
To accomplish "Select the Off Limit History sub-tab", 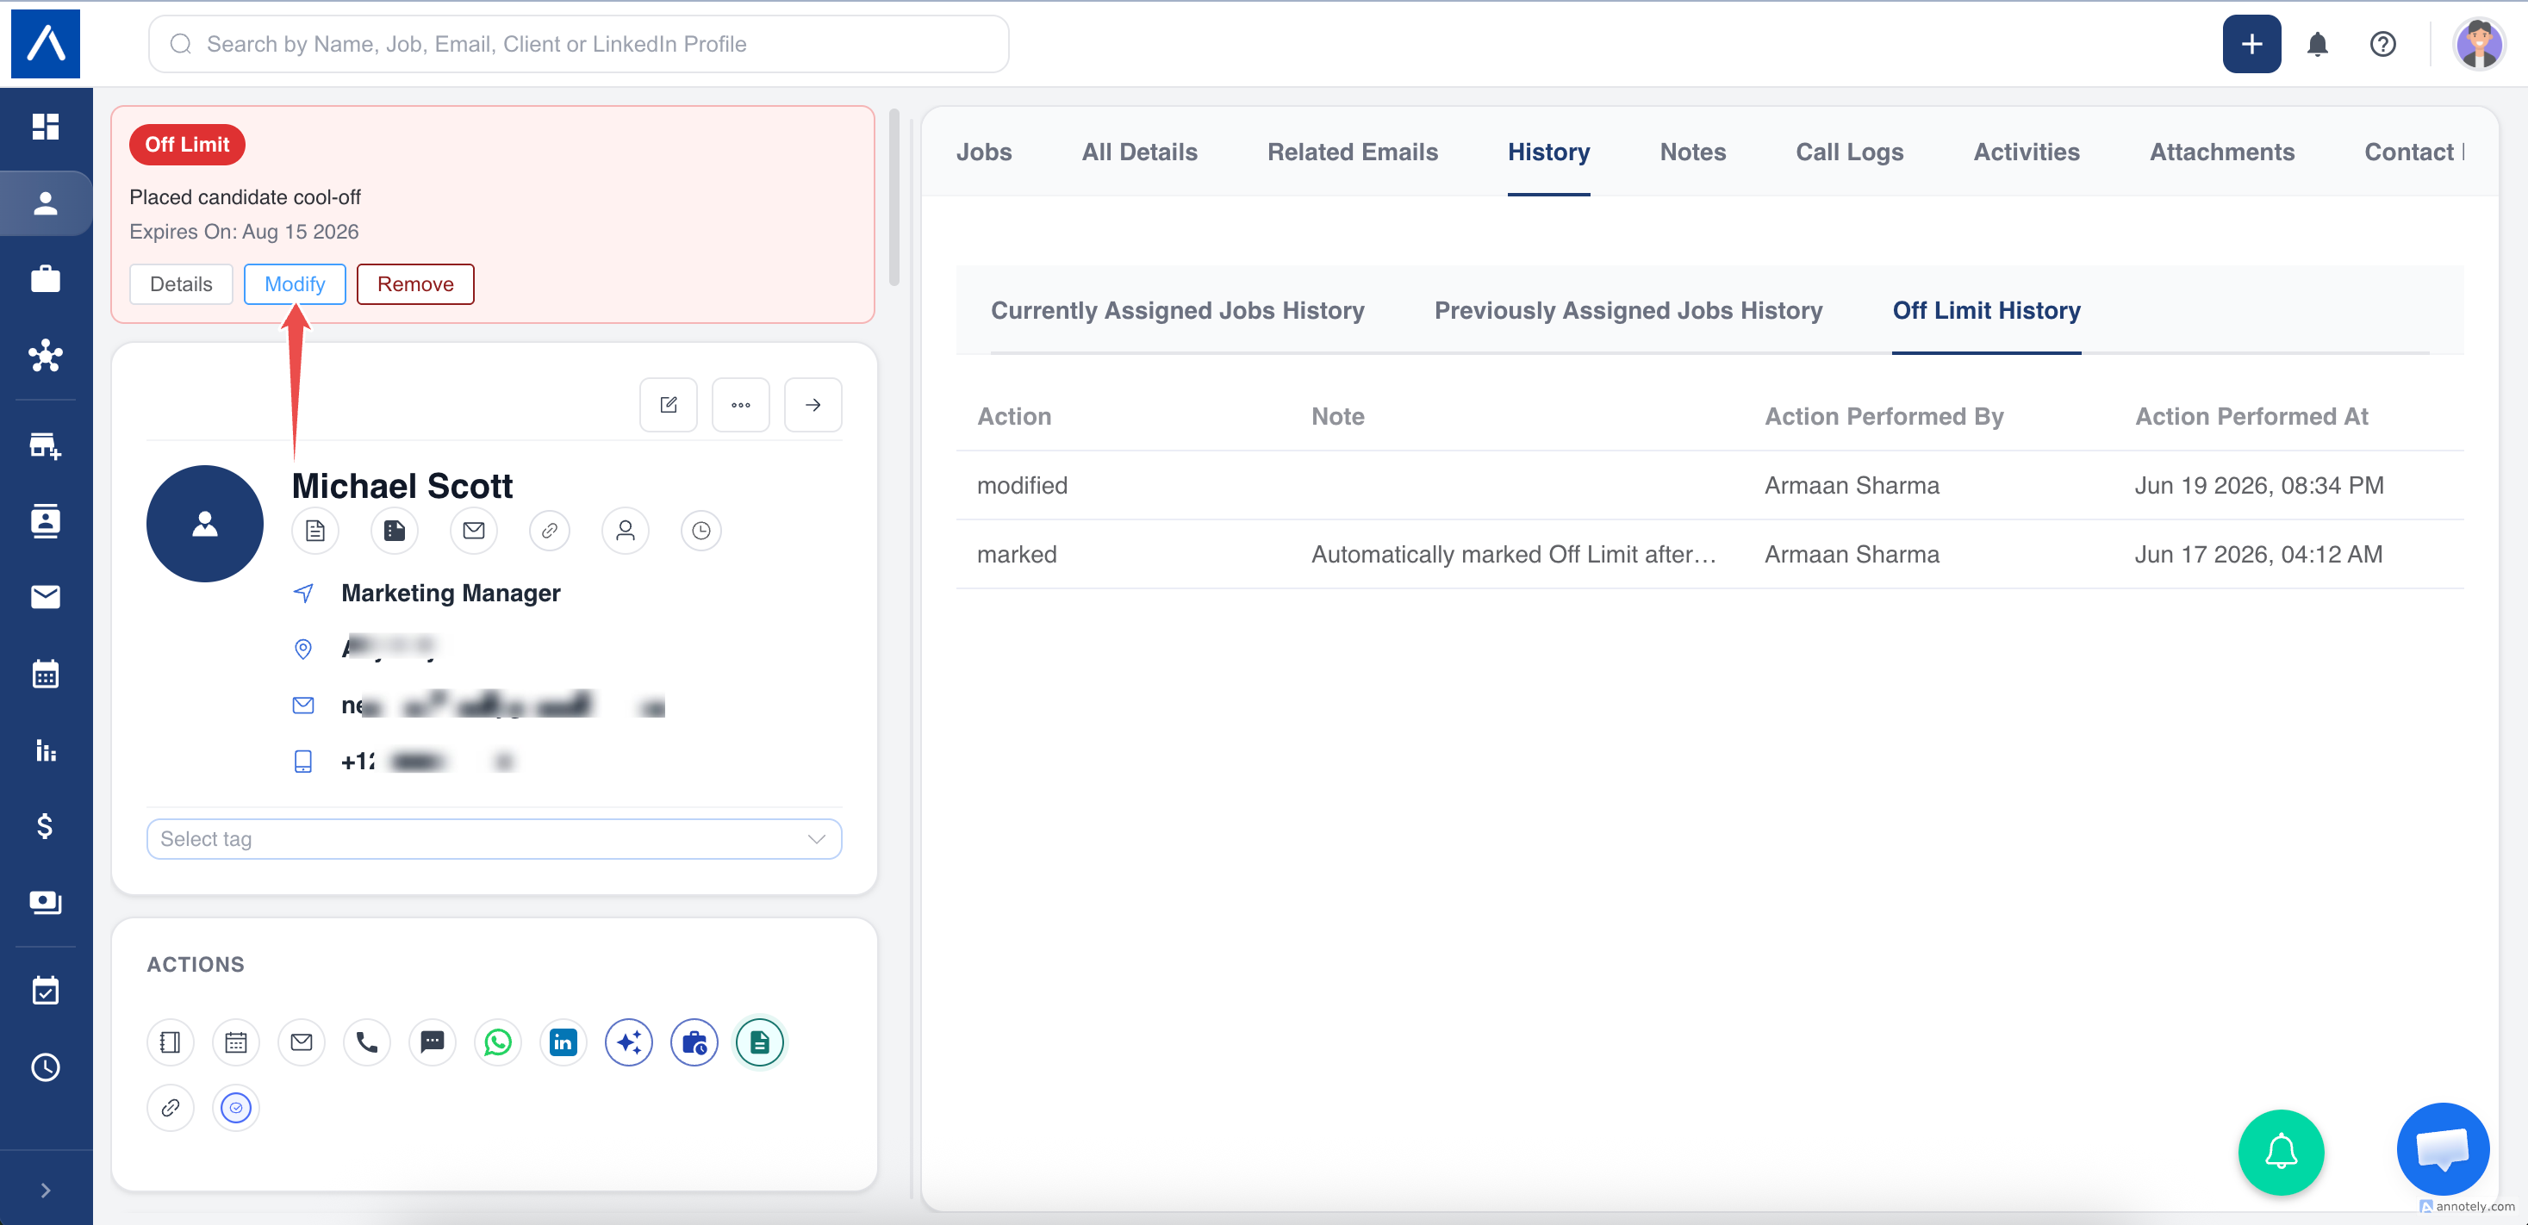I will tap(1986, 310).
